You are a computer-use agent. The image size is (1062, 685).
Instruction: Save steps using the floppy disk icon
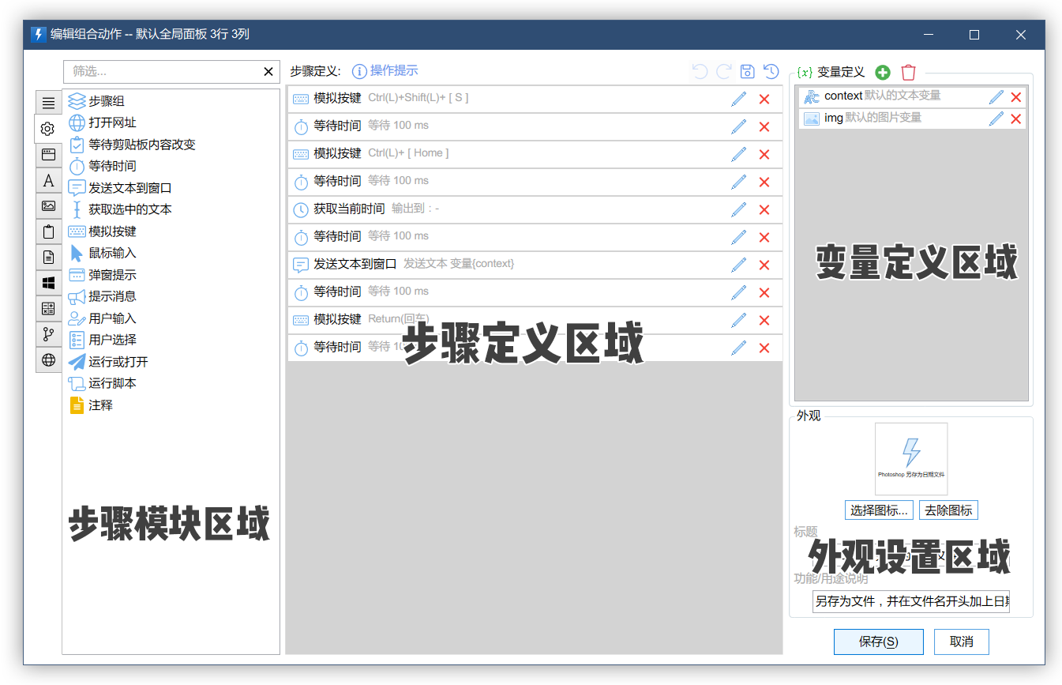tap(748, 72)
